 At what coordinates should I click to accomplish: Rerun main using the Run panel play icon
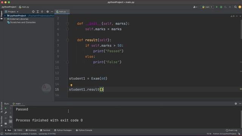click(x=6, y=108)
